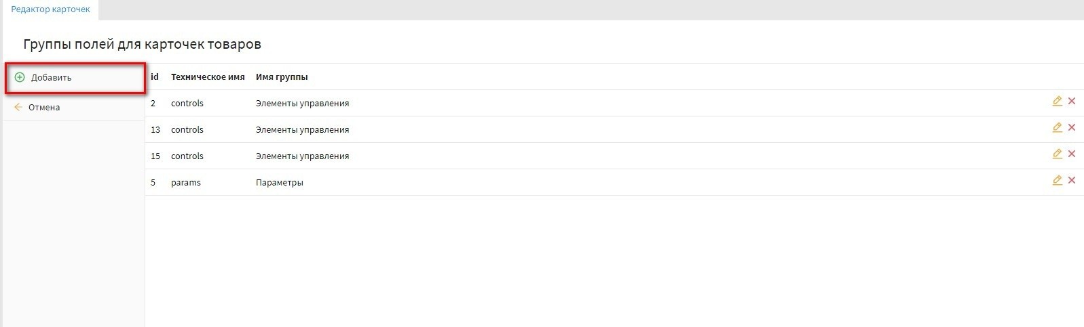Screen dimensions: 1084x327
Task: Open the editor for group id 15
Action: point(1057,154)
